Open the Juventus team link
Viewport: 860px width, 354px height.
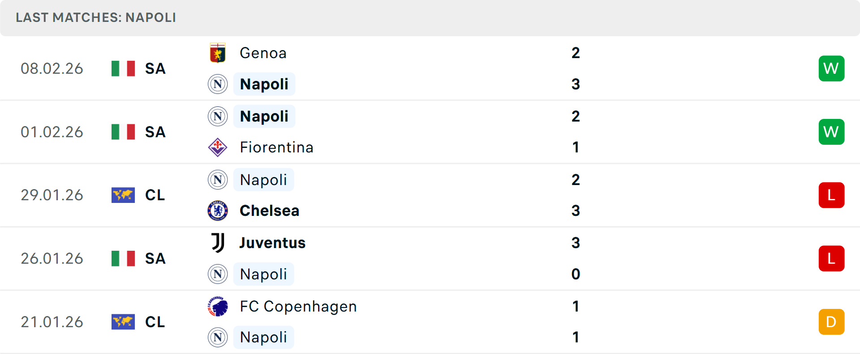click(272, 243)
